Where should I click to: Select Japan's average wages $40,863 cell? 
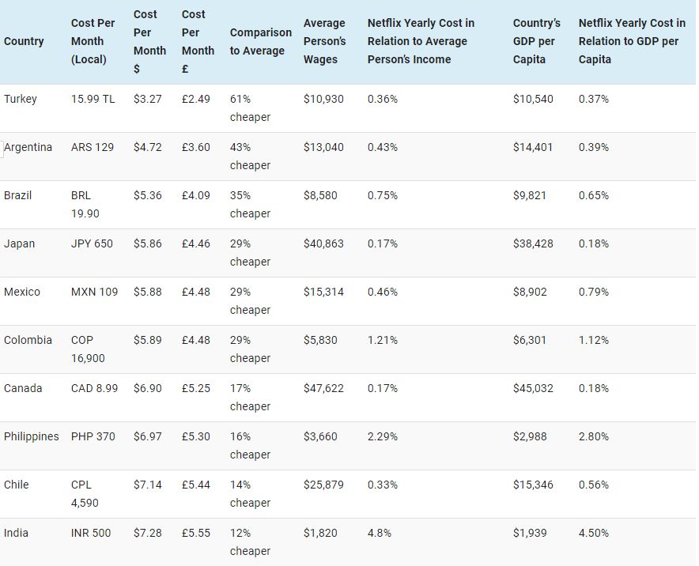(323, 243)
